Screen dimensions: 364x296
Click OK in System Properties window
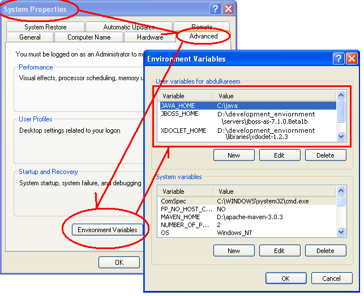pyautogui.click(x=119, y=262)
